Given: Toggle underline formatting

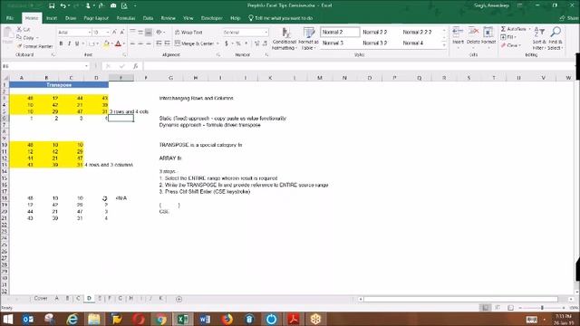Looking at the screenshot, I should (x=77, y=44).
